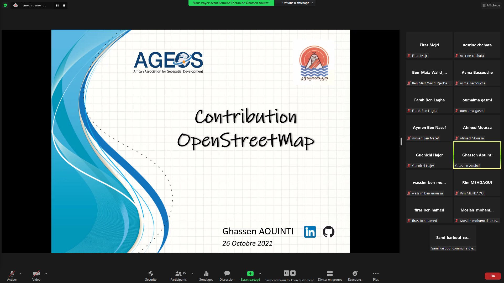The width and height of the screenshot is (504, 283).
Task: Select Ben Maiz Walid participant tile
Action: [429, 73]
